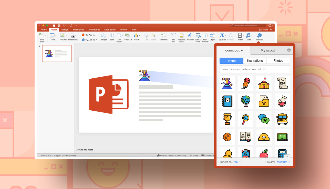Screen dimensions: 330x189
Task: Toggle Notes in status bar
Action: [194, 155]
